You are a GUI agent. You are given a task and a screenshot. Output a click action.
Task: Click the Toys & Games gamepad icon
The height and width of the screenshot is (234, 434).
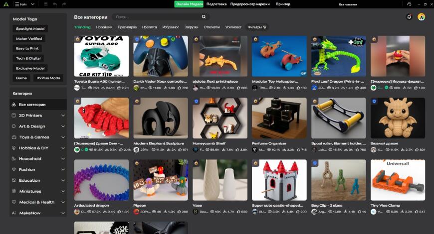coord(14,137)
